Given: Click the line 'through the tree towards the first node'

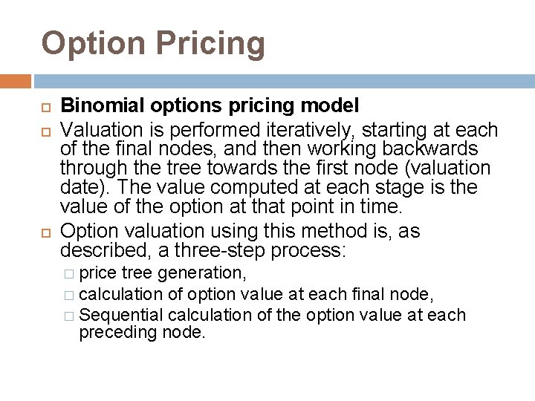Looking at the screenshot, I should point(276,168).
